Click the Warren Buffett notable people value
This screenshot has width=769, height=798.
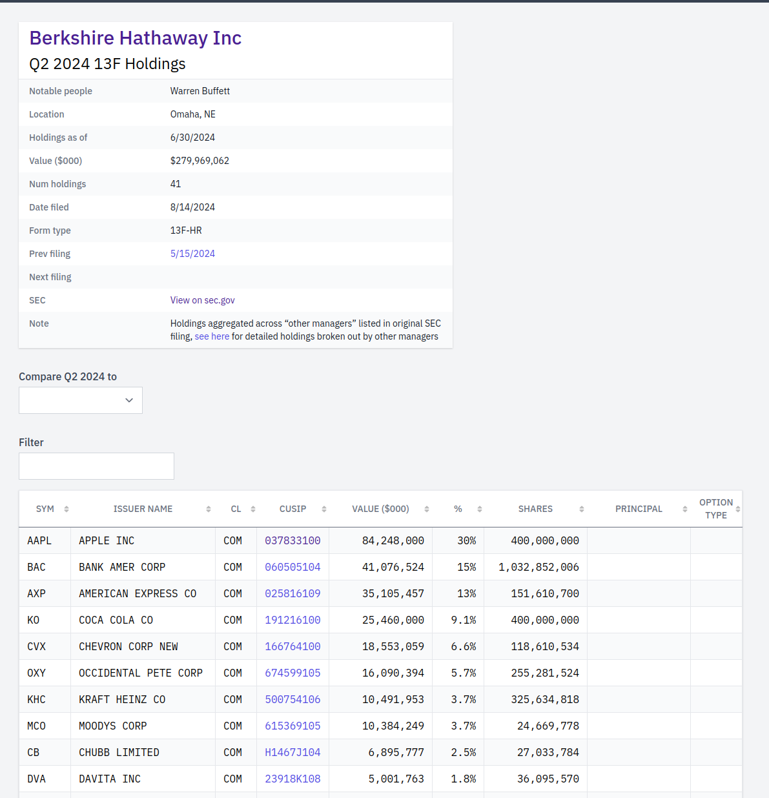(x=200, y=91)
